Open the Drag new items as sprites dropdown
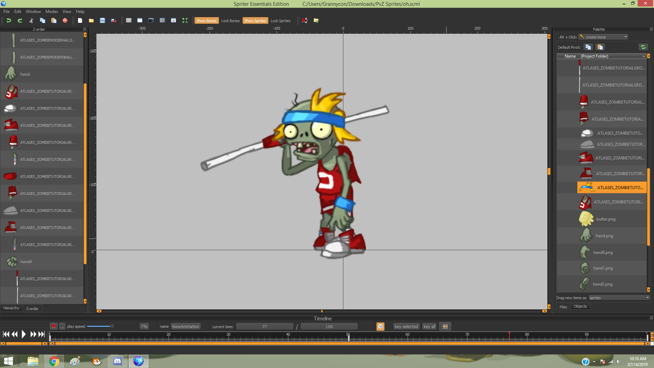 [619, 298]
